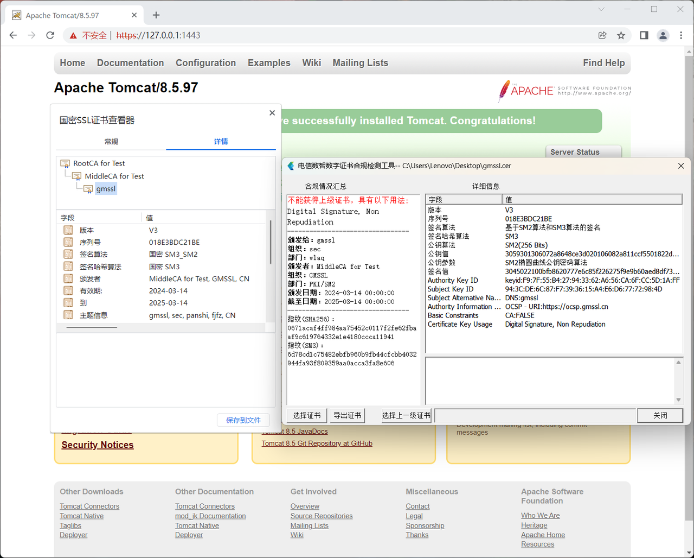The height and width of the screenshot is (558, 694).
Task: Go back to the previous browser page
Action: tap(14, 35)
